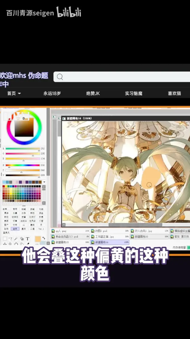Screen dimensions: 190x339
Task: Open the 永远18岁 tab
Action: click(52, 93)
